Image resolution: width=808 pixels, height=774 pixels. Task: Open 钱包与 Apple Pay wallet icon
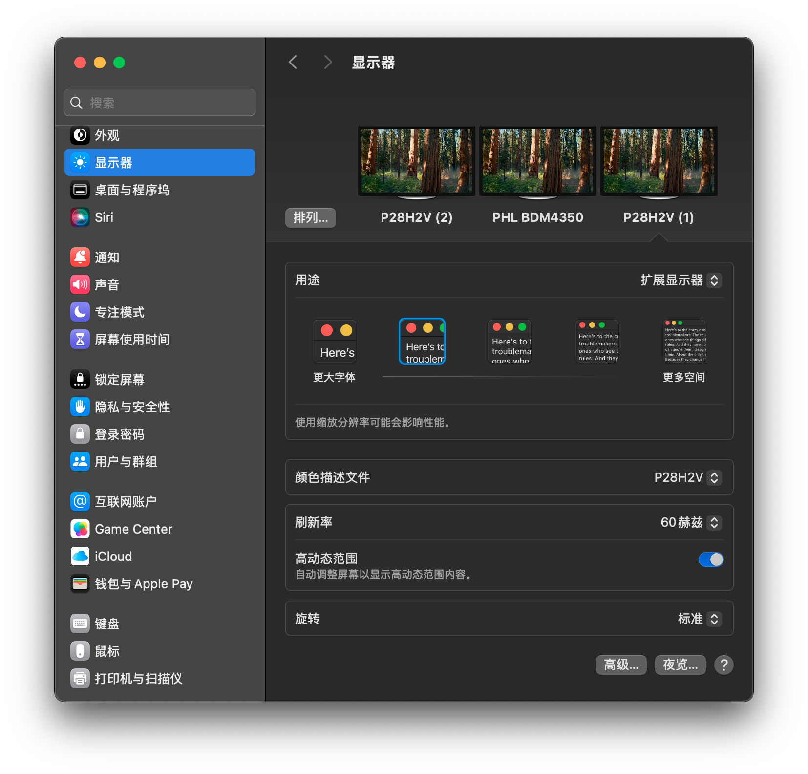click(x=80, y=583)
